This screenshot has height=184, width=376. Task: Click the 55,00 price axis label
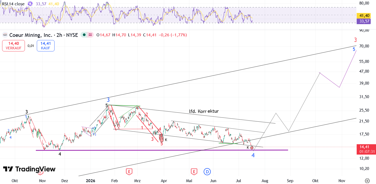(364, 62)
